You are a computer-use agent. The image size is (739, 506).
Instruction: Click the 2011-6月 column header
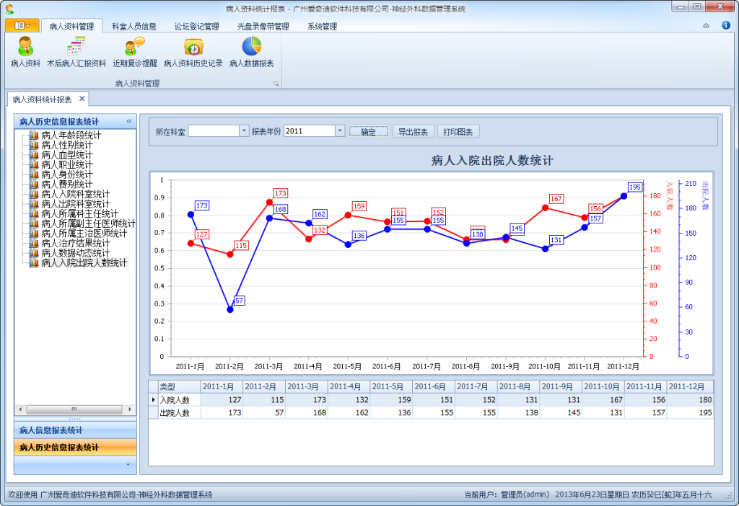[434, 386]
